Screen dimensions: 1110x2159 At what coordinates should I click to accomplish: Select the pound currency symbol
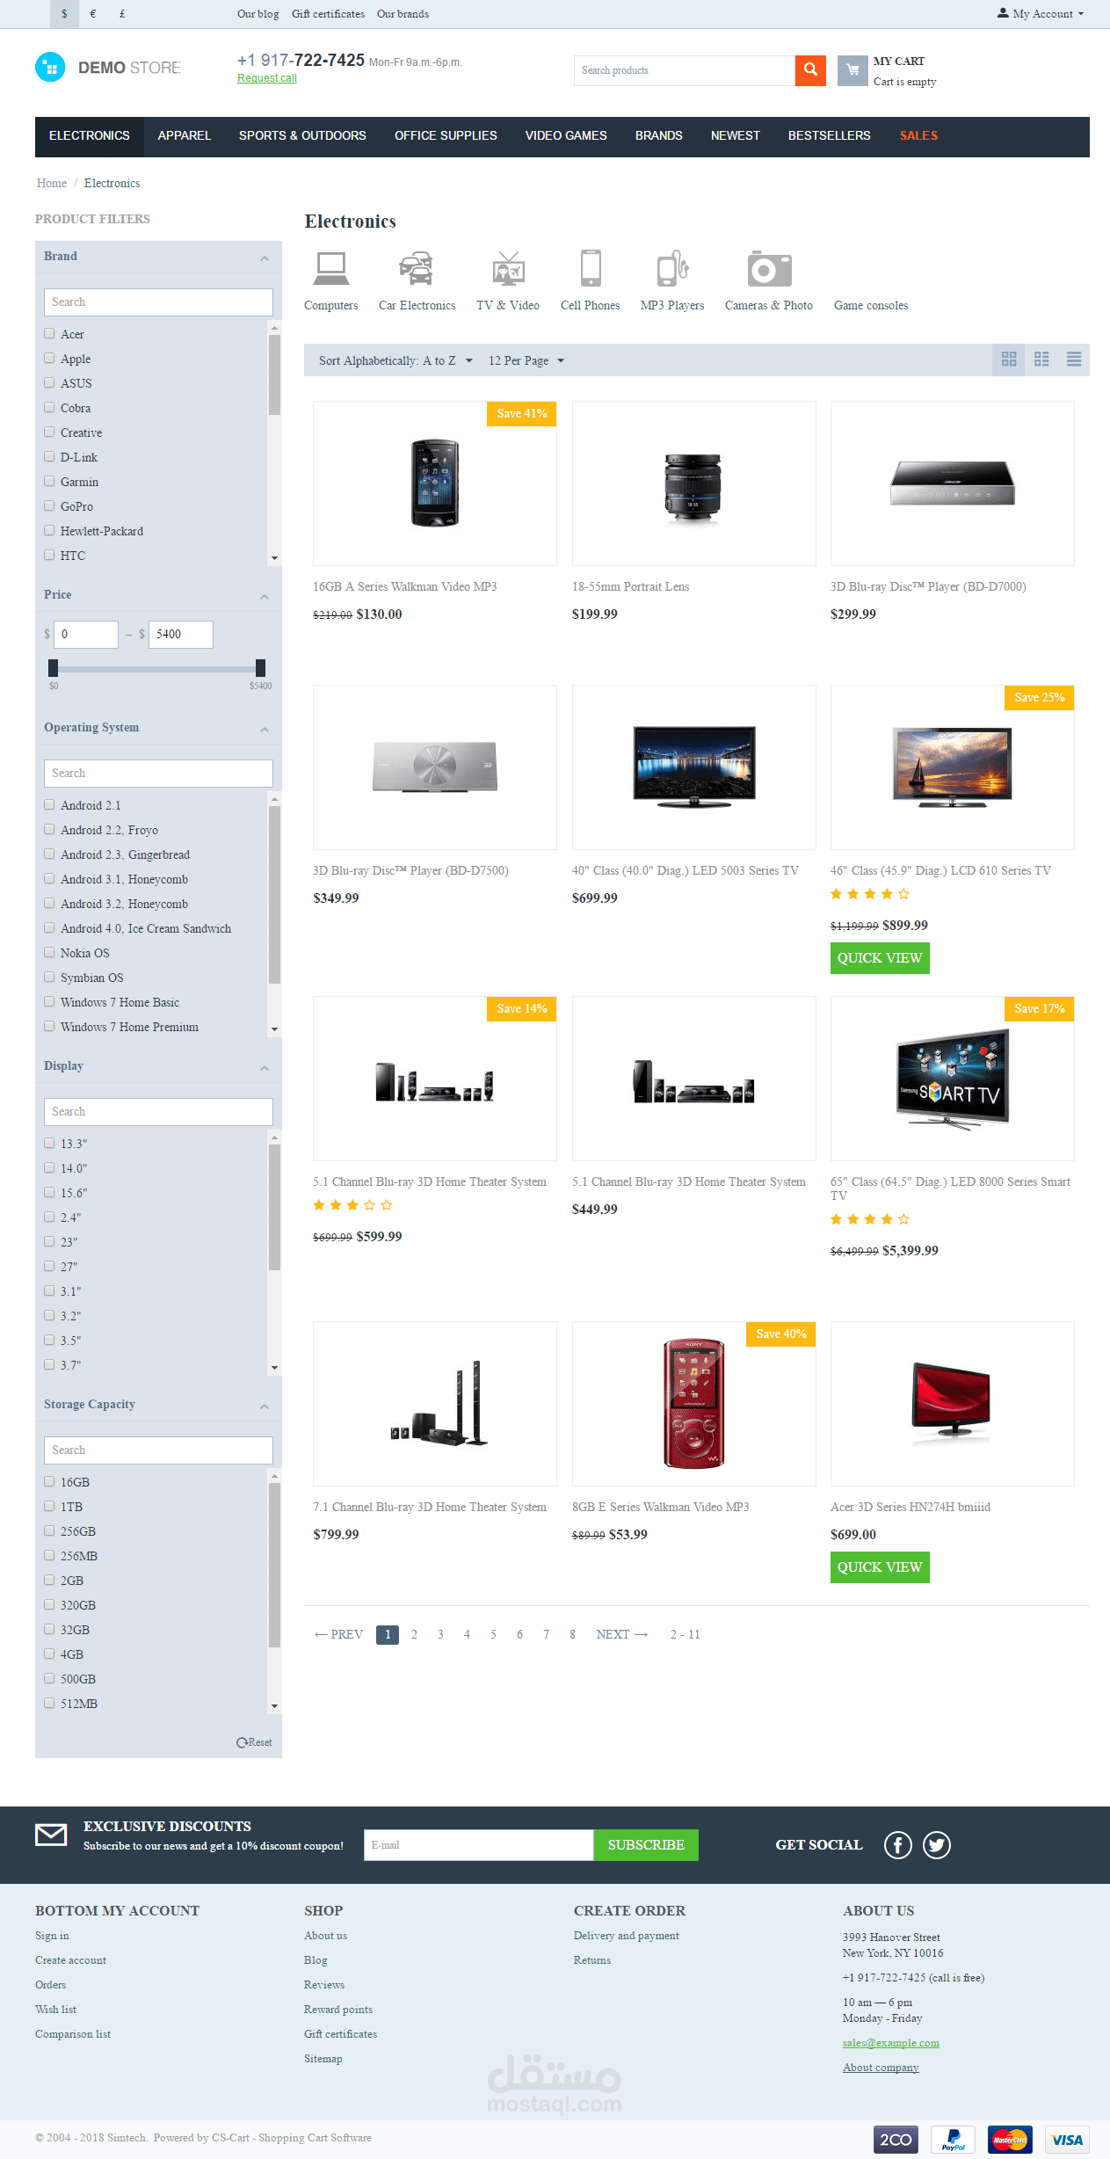[122, 14]
